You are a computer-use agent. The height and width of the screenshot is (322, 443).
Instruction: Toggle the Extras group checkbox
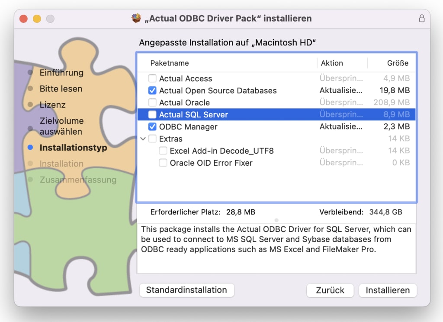(x=152, y=139)
